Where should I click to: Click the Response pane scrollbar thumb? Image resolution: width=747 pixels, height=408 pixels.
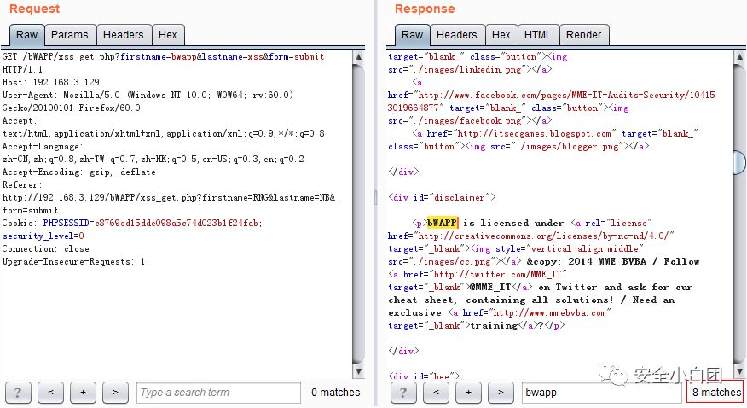[739, 162]
